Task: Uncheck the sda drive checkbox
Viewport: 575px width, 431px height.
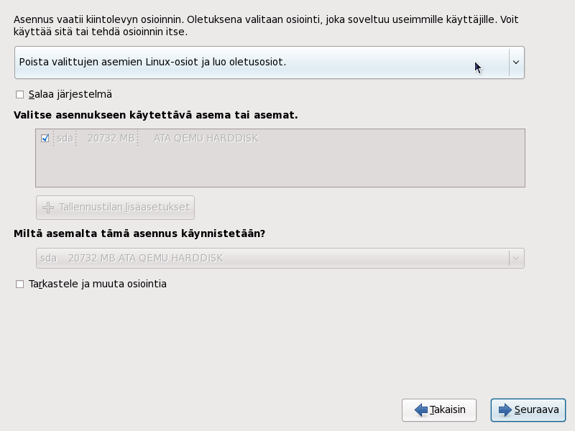Action: click(45, 139)
